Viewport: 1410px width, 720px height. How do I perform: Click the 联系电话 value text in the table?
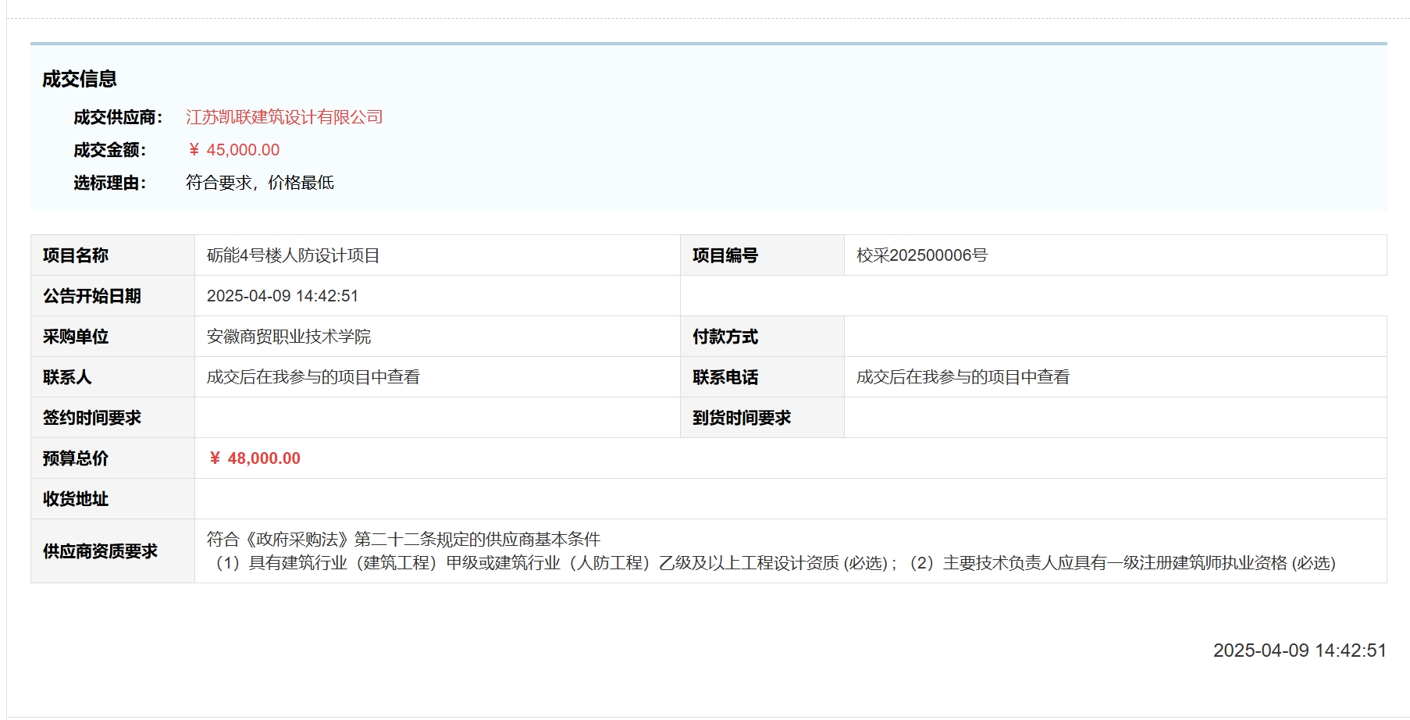[x=962, y=377]
